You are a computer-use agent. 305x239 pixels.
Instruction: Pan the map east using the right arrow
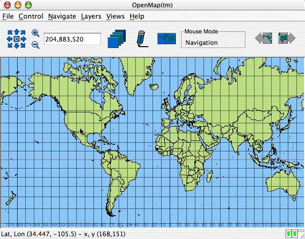(x=23, y=39)
